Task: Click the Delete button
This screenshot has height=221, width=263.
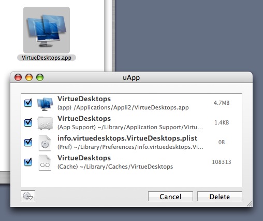Action: click(220, 197)
